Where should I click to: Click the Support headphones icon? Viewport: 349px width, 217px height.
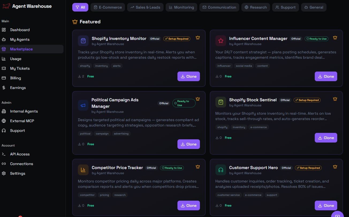click(4, 130)
